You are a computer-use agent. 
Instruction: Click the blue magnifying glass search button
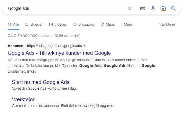173,9
